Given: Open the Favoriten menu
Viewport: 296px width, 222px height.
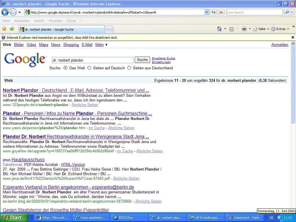Looking at the screenshot, I should [55, 21].
